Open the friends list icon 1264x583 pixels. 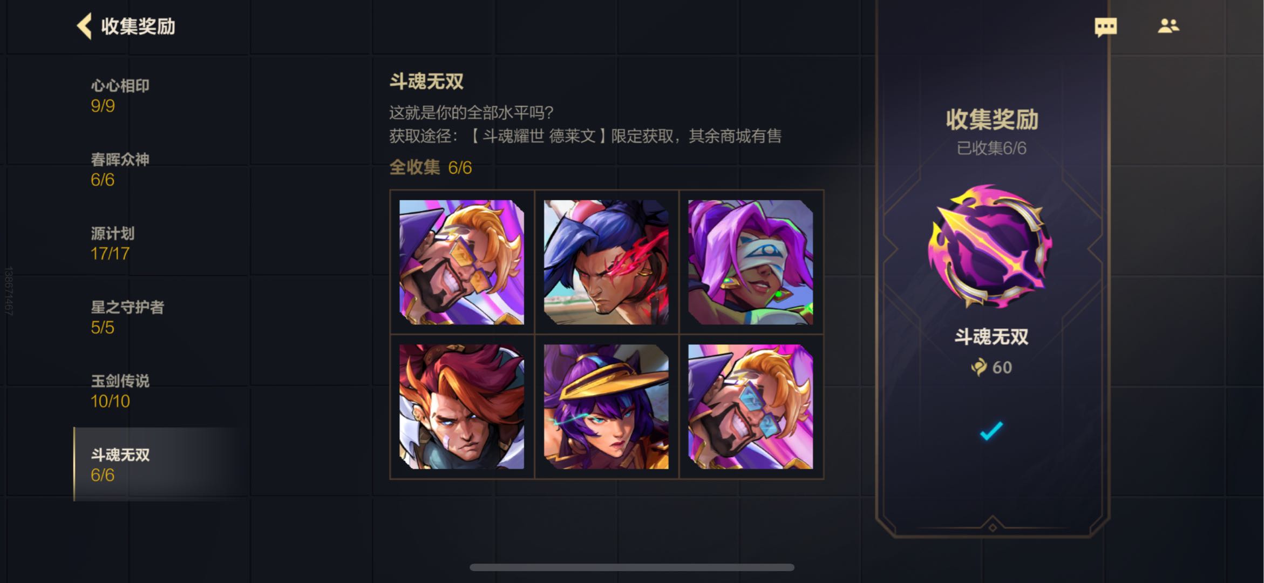coord(1168,26)
